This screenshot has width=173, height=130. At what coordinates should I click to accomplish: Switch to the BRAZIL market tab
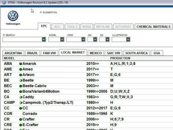click(x=33, y=53)
